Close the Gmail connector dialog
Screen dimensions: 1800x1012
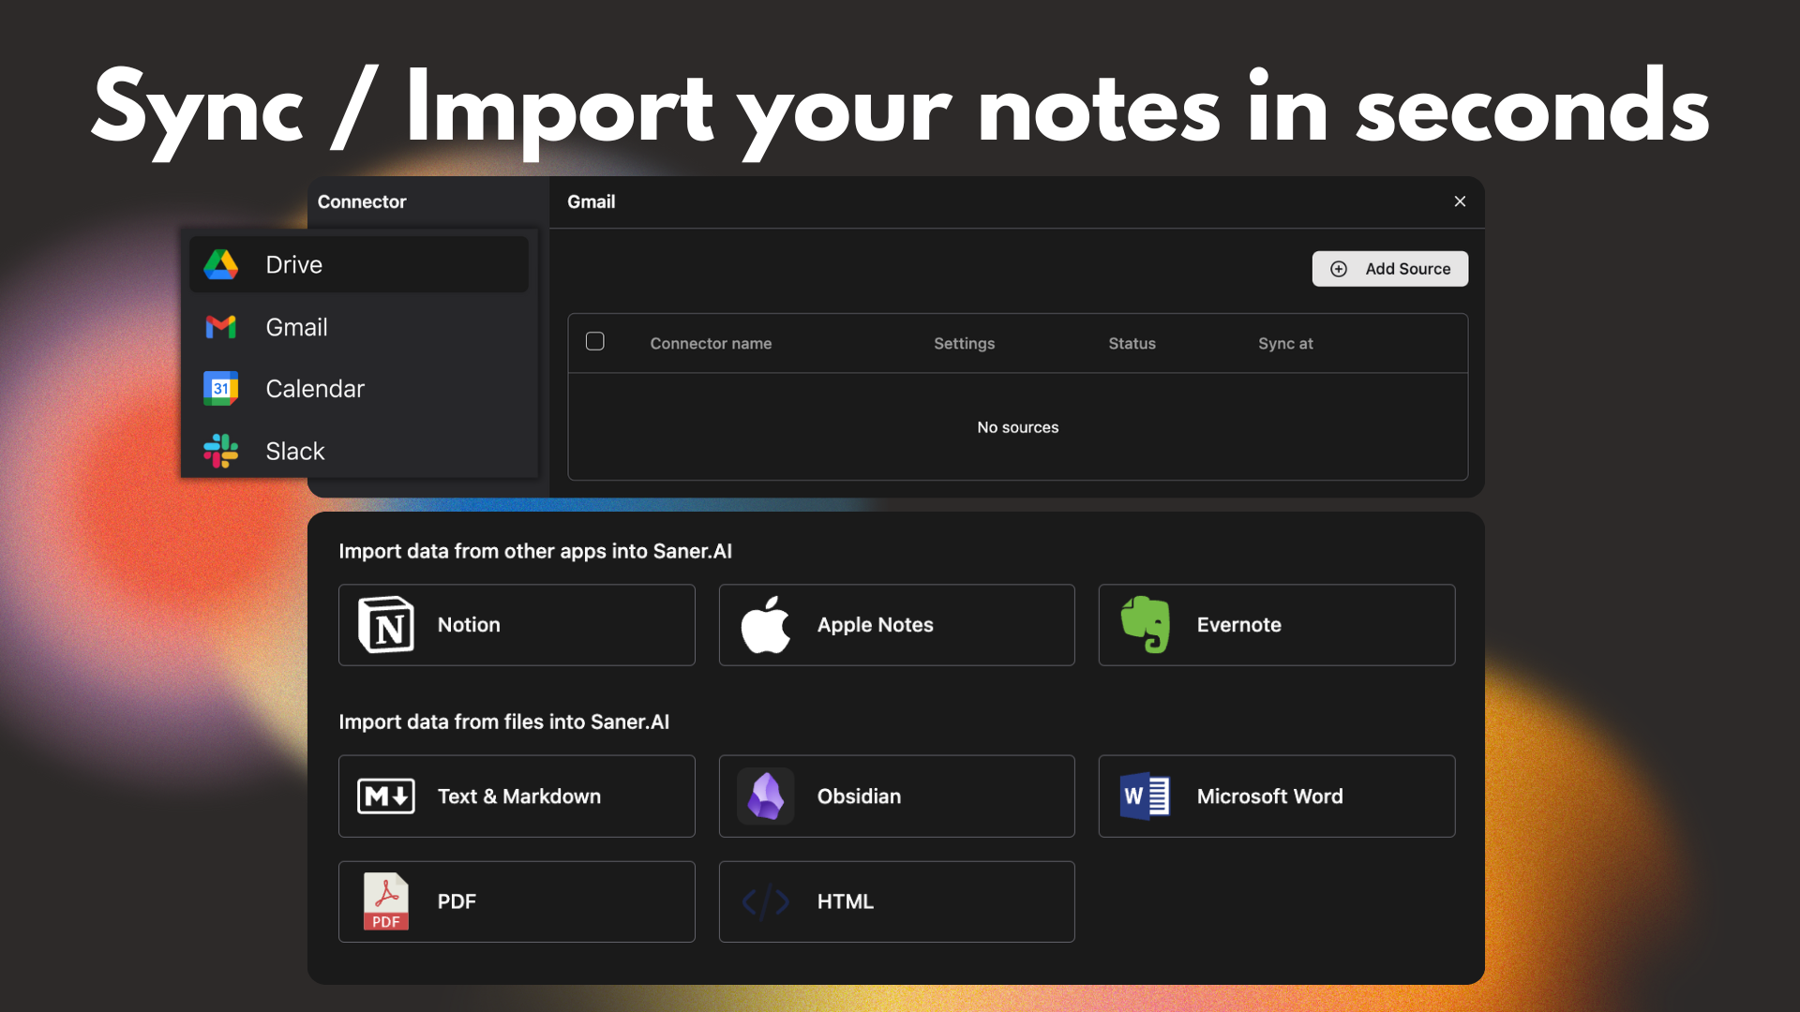tap(1460, 201)
